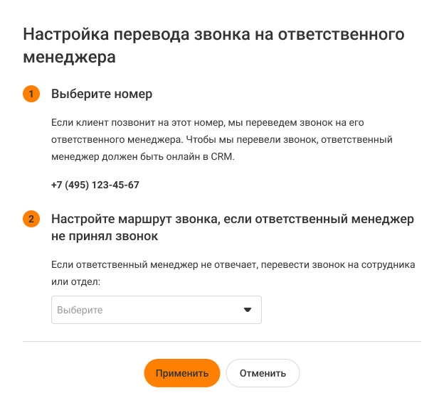Viewport: 444px width, 410px height.
Task: Click the Выберите placeholder text
Action: coord(80,311)
